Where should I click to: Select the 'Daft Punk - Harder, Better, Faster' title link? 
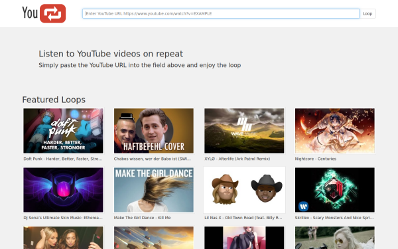[x=63, y=159]
